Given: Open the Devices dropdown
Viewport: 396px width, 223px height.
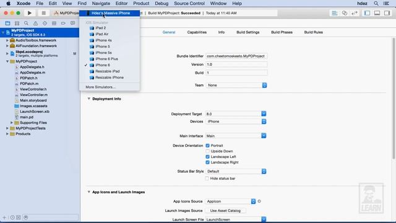Looking at the screenshot, I should point(236,121).
